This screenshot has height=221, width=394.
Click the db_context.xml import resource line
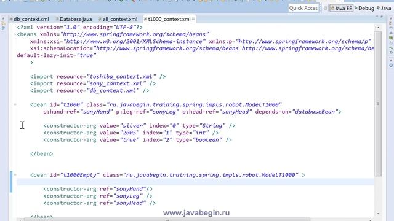(x=90, y=90)
